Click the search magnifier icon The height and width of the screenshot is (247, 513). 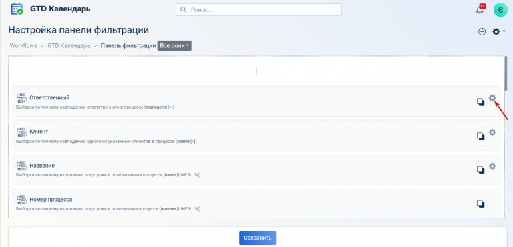point(184,10)
